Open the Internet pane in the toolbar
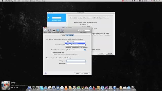This screenshot has height=91, width=162. [50, 31]
